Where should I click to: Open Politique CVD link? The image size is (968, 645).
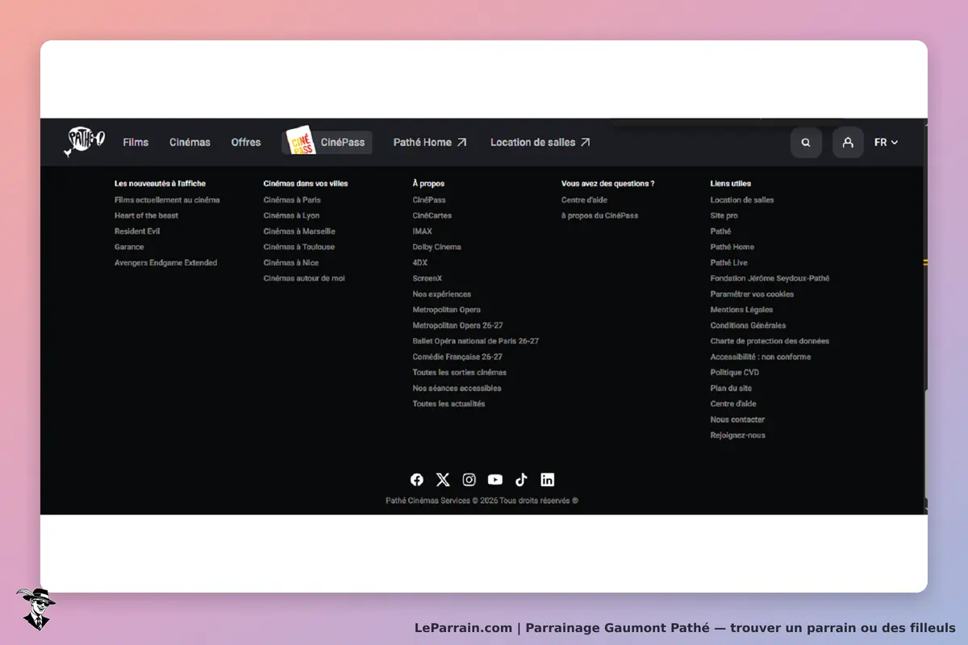click(735, 372)
